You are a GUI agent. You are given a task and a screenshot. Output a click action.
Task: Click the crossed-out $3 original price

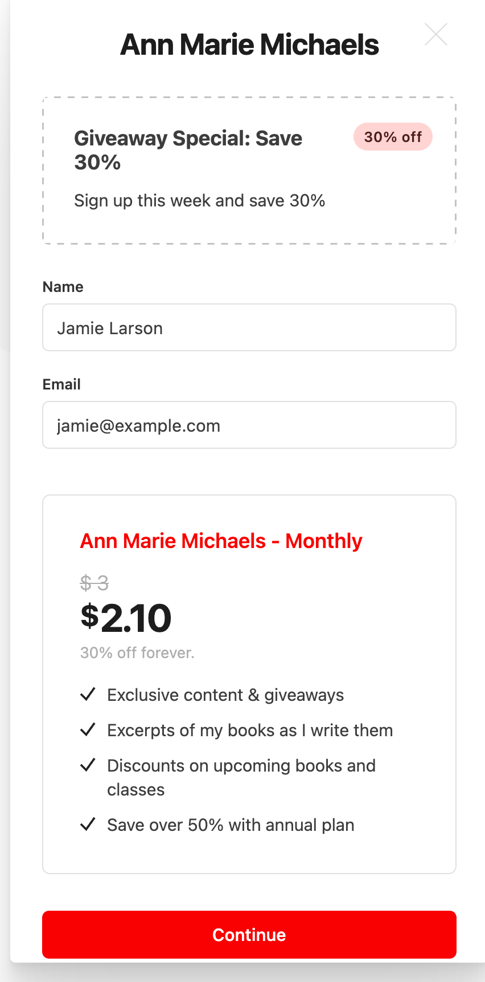point(94,583)
